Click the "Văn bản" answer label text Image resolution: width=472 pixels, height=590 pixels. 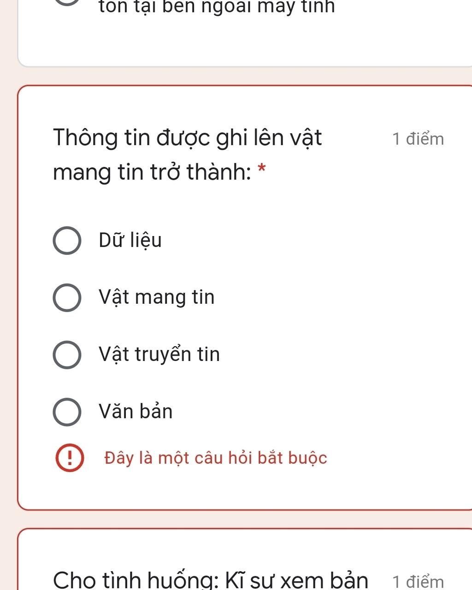[x=136, y=412]
